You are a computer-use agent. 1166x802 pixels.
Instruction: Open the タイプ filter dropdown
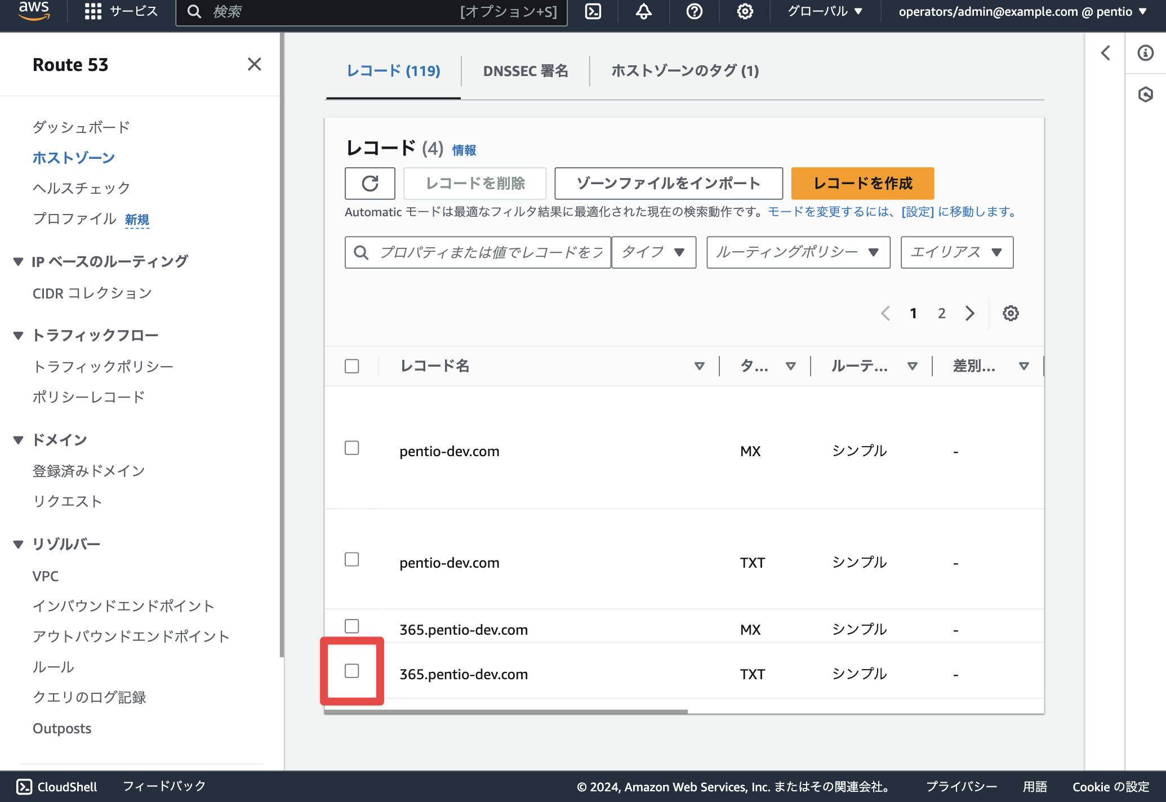(x=654, y=252)
